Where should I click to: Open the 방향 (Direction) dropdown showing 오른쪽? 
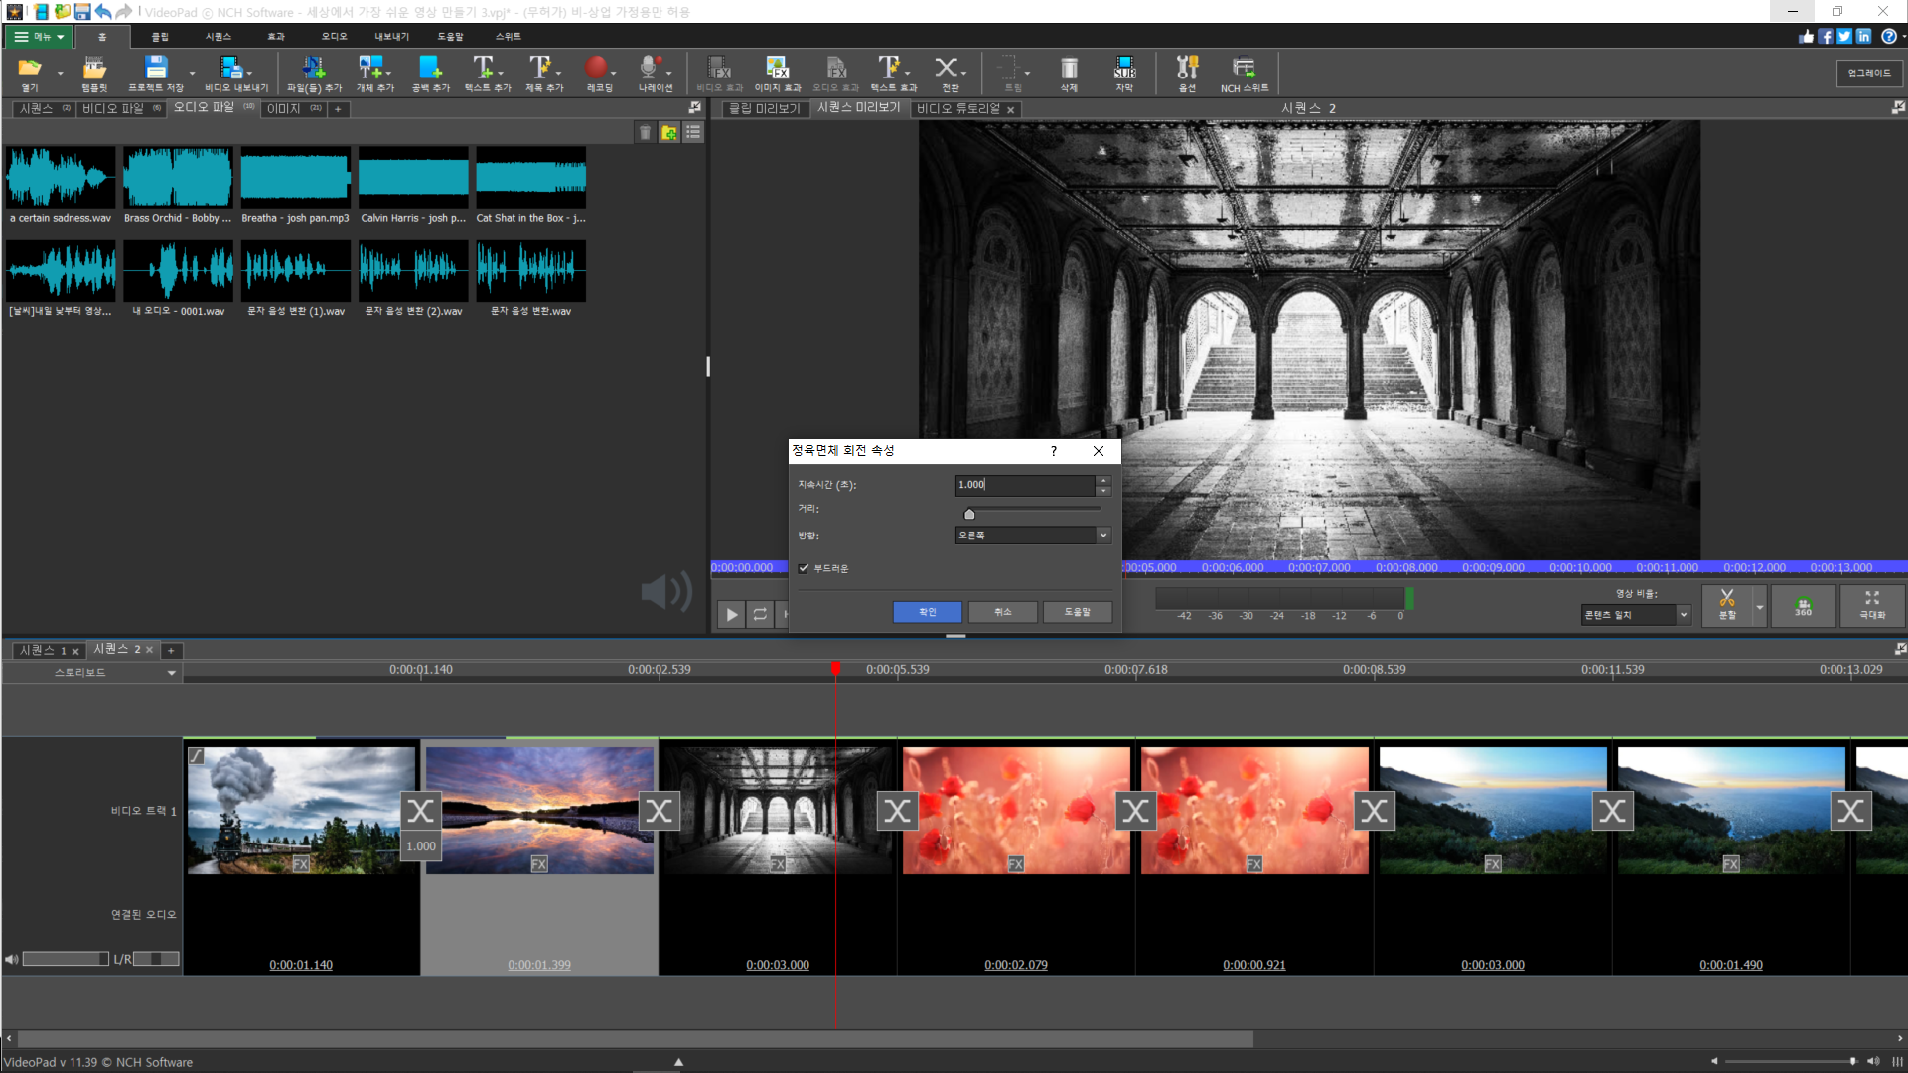coord(1032,535)
